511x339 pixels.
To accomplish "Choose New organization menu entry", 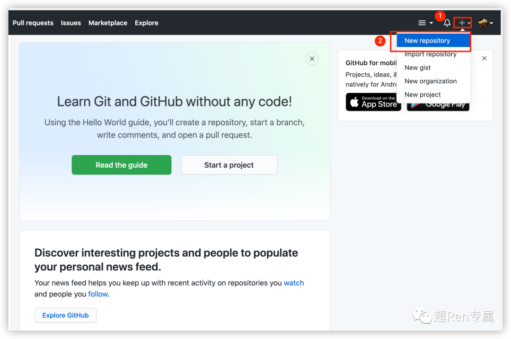I will (433, 81).
